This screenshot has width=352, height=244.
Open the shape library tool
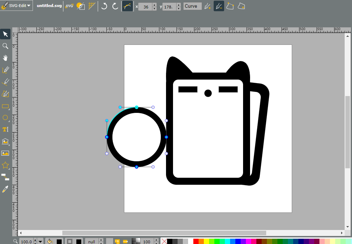tap(5, 142)
